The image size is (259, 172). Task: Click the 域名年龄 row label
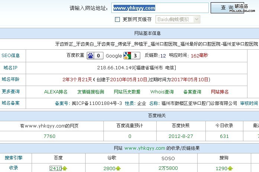pos(10,79)
